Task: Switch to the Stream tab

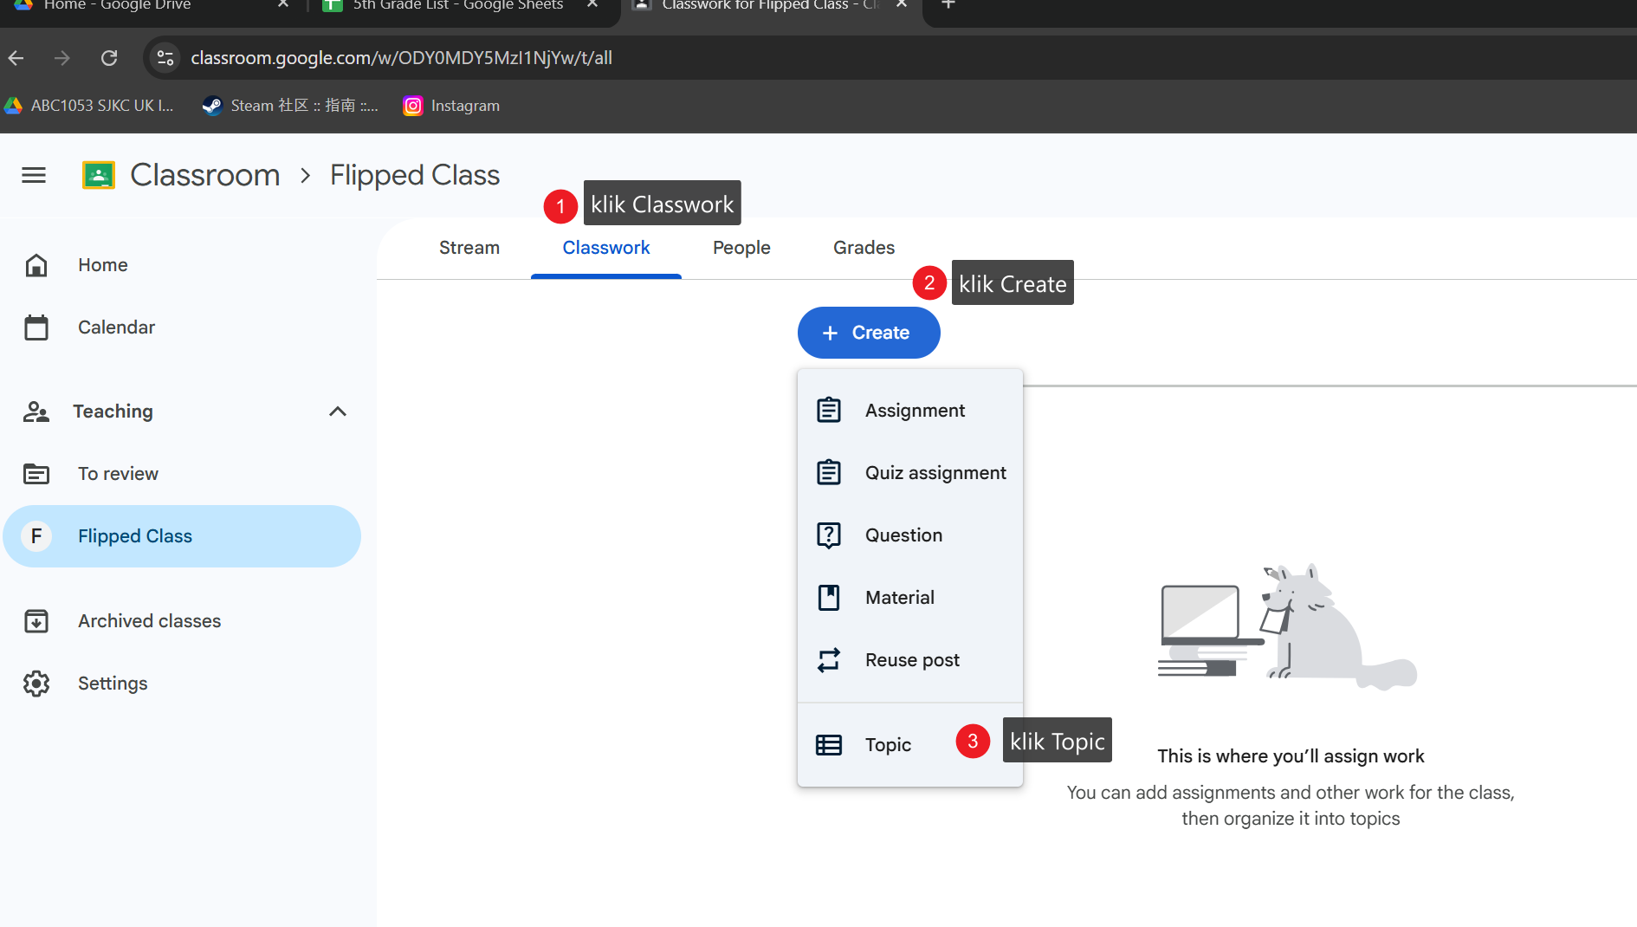Action: 469,248
